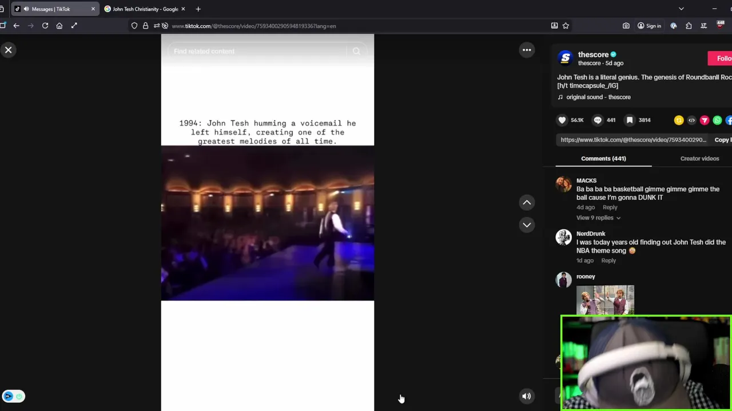Click the MACKS avatar picture
Image resolution: width=732 pixels, height=411 pixels.
coord(563,184)
